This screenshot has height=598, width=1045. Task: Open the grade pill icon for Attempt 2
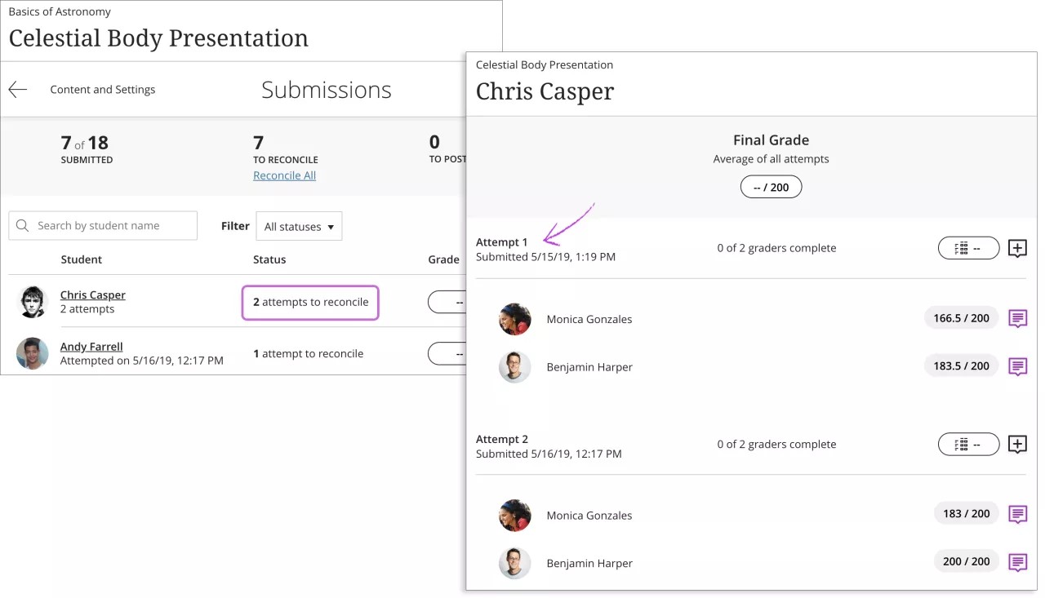968,444
